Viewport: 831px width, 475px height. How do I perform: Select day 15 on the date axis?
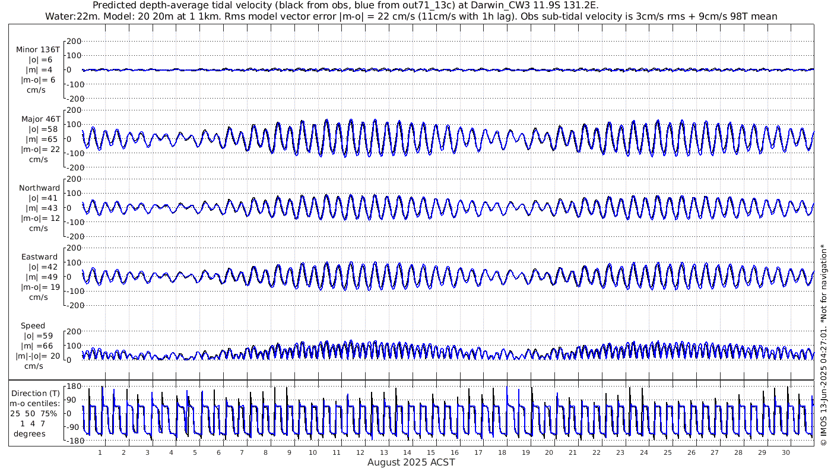click(430, 452)
